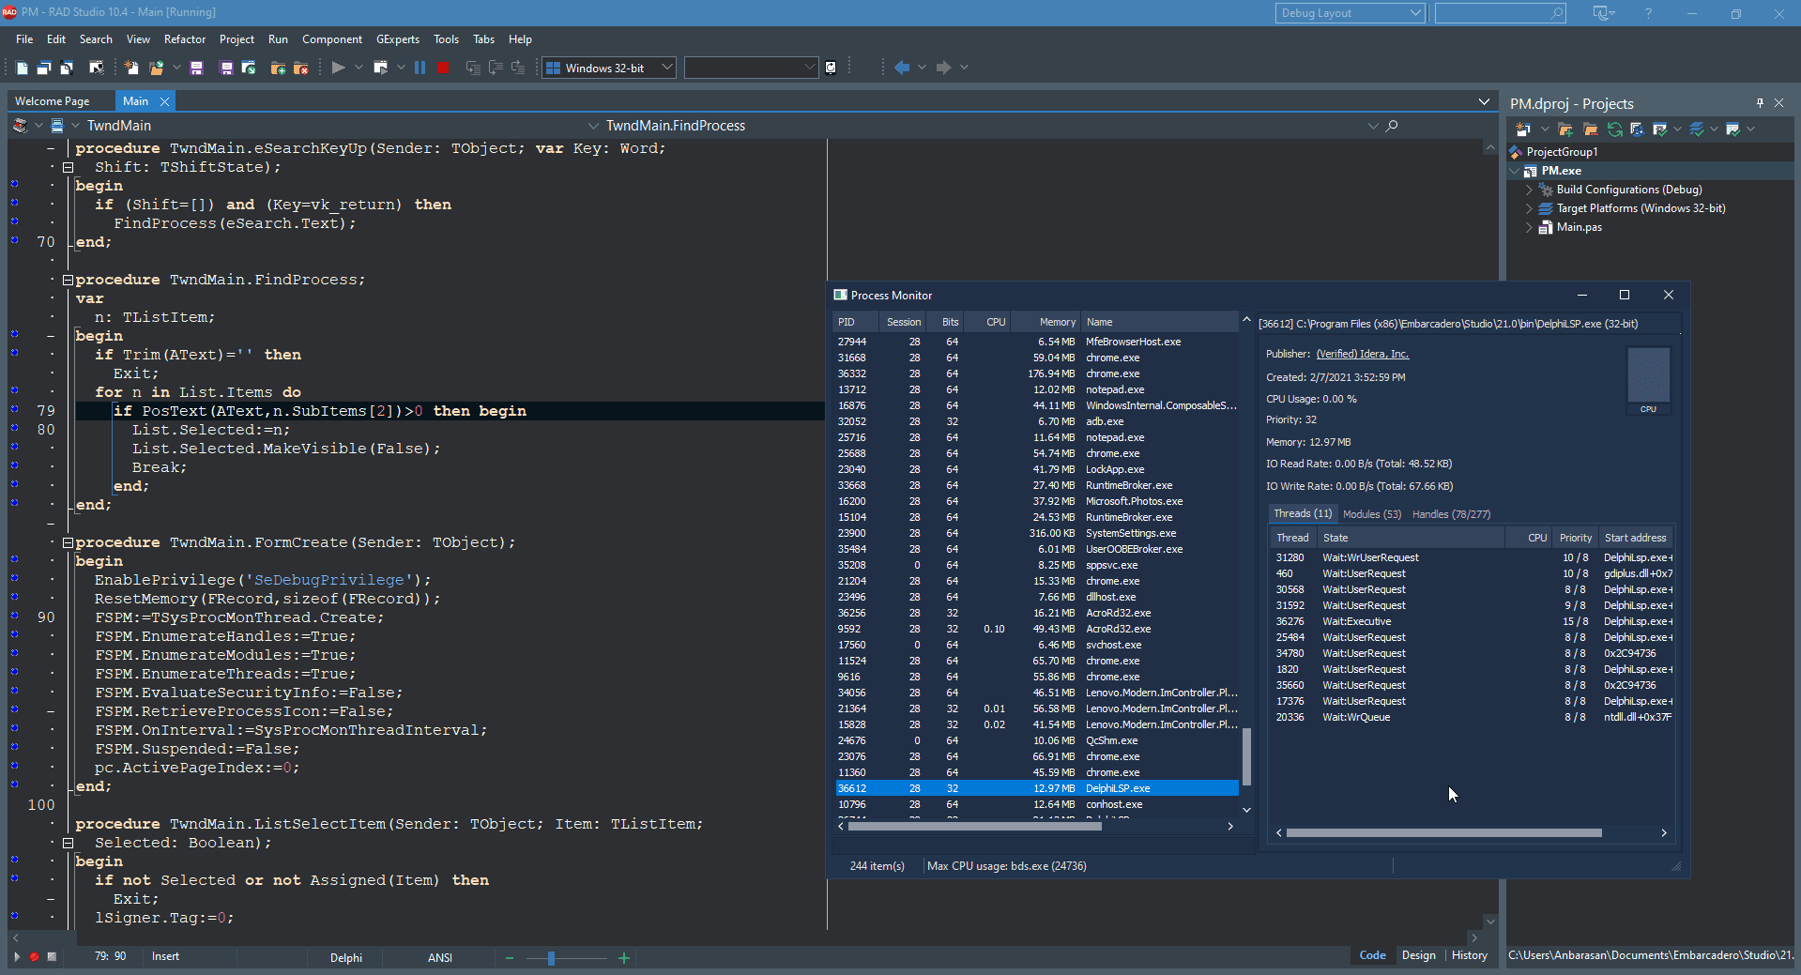Switch to the History view tab

(1469, 955)
